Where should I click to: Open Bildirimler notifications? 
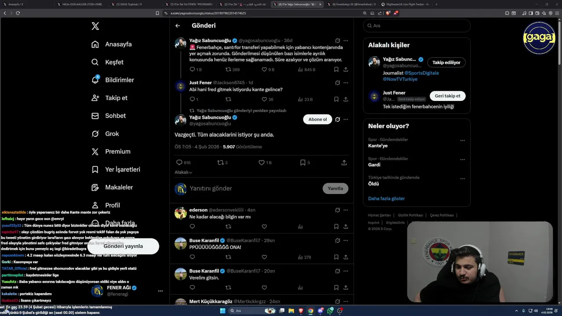click(113, 80)
